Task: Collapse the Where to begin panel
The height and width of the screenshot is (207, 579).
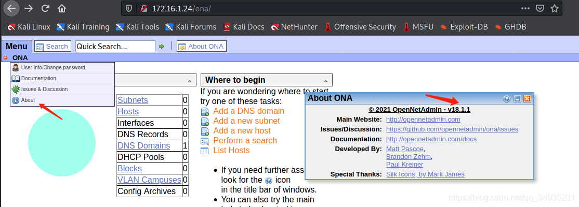Action: pyautogui.click(x=325, y=81)
